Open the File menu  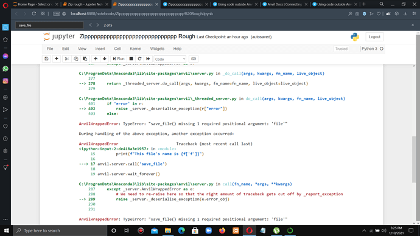[x=50, y=49]
